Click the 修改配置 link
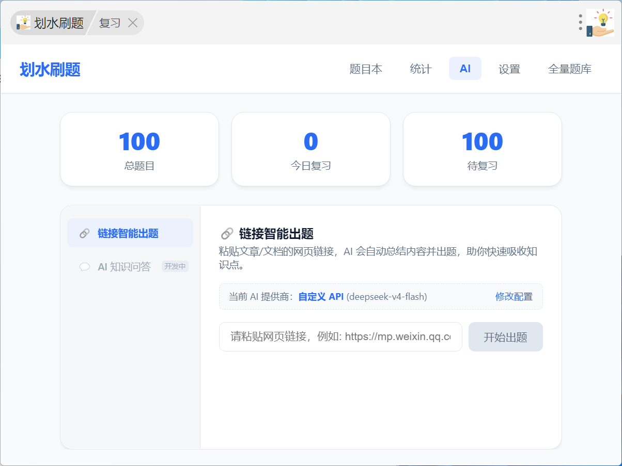Viewport: 622px width, 466px height. pos(514,297)
